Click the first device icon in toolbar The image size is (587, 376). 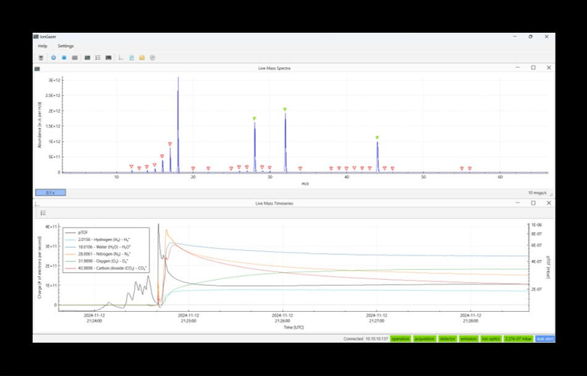41,58
